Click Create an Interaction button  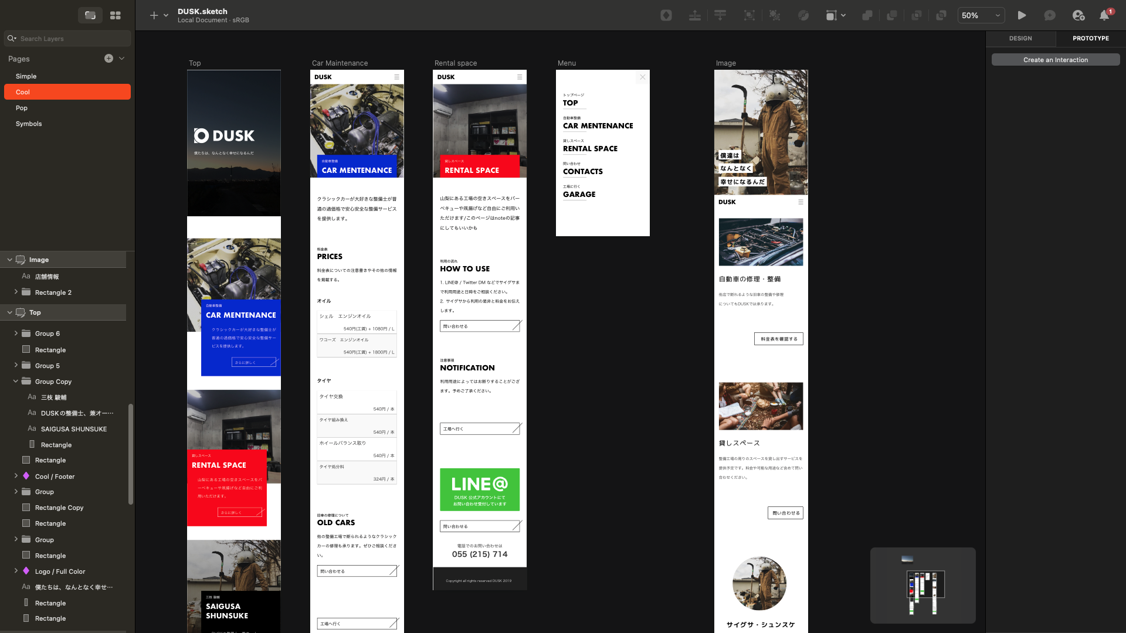(1055, 60)
